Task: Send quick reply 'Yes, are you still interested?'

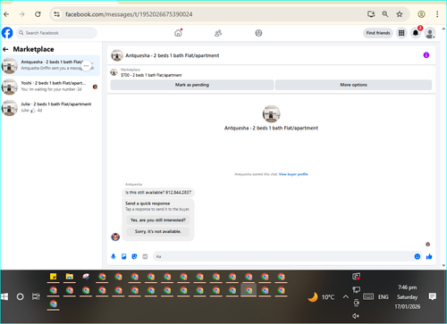Action: click(x=158, y=220)
